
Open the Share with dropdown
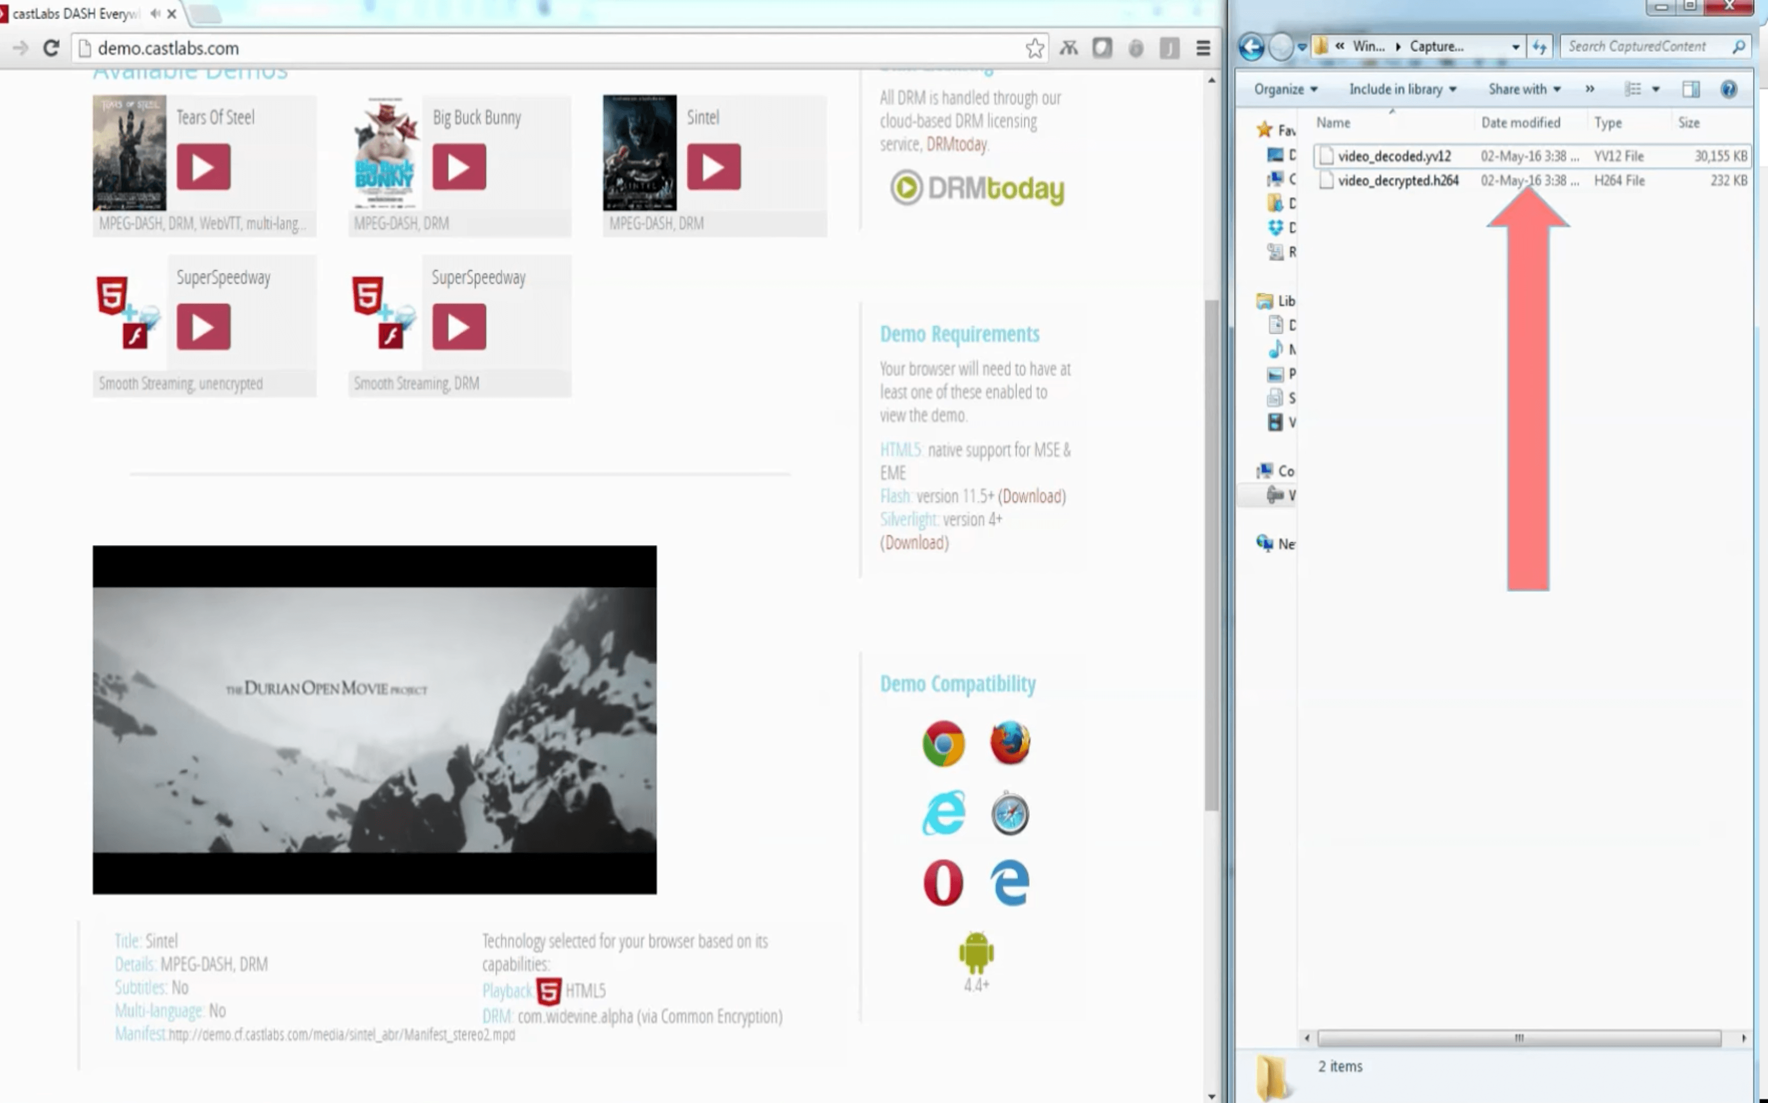(1524, 89)
